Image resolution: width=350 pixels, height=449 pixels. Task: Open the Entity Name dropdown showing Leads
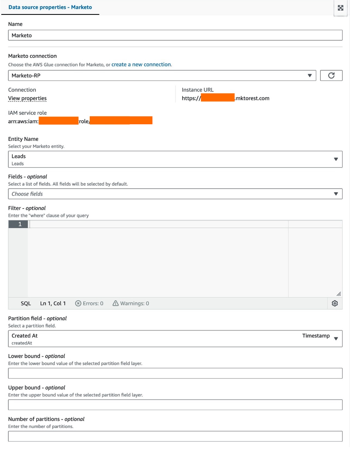(175, 159)
